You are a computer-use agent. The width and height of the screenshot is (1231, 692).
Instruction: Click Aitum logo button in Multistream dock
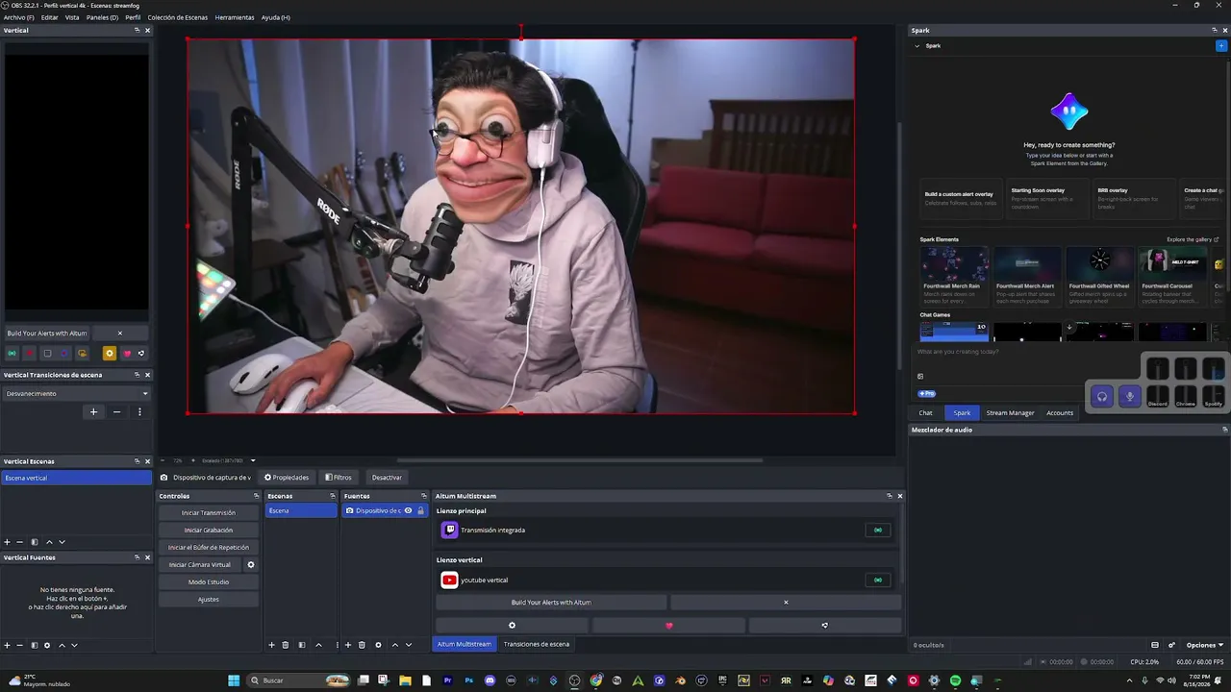(x=825, y=626)
